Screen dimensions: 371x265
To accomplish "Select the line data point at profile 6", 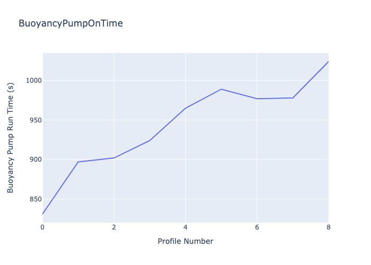I will 257,99.
